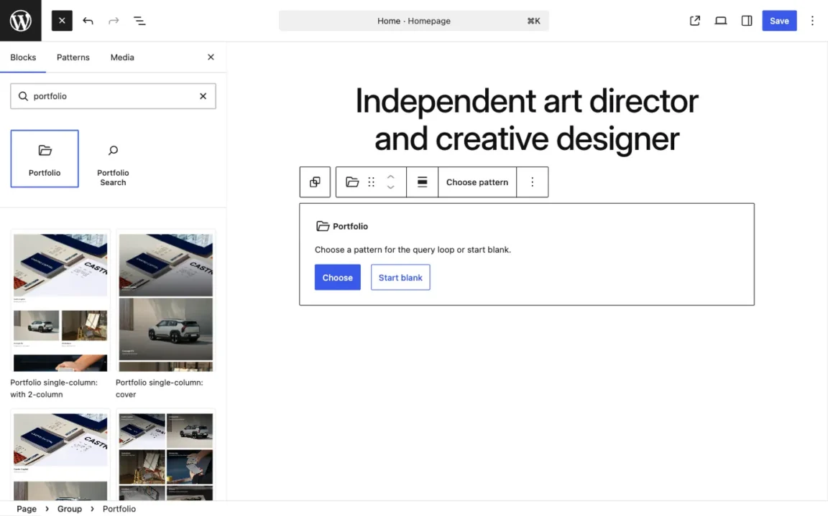Viewport: 828px width, 516px height.
Task: Click the select parent Group block icon
Action: 315,182
